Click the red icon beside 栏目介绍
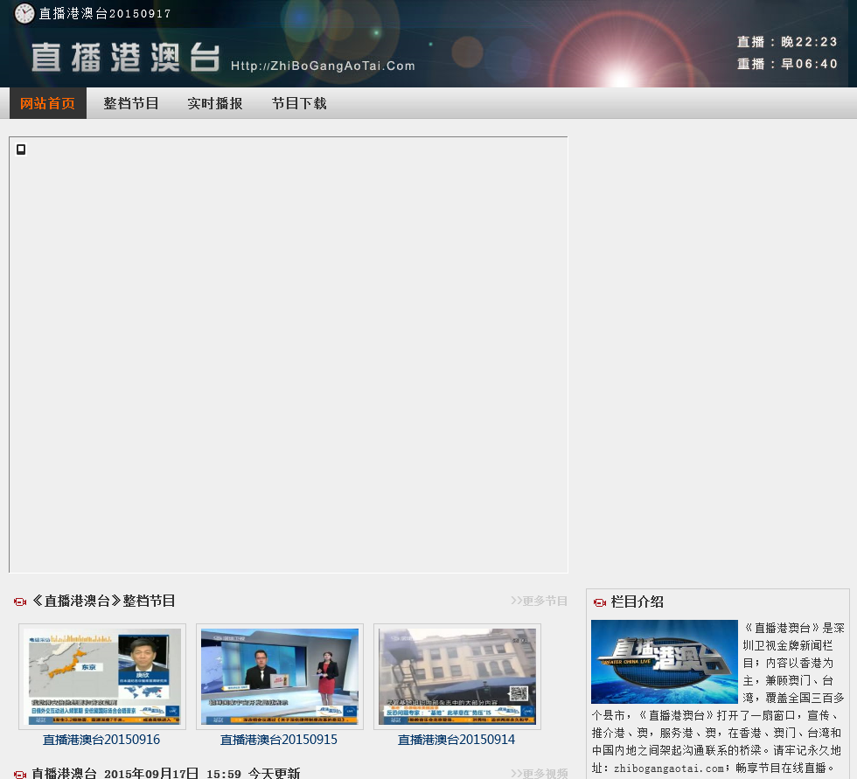The width and height of the screenshot is (857, 779). [600, 602]
